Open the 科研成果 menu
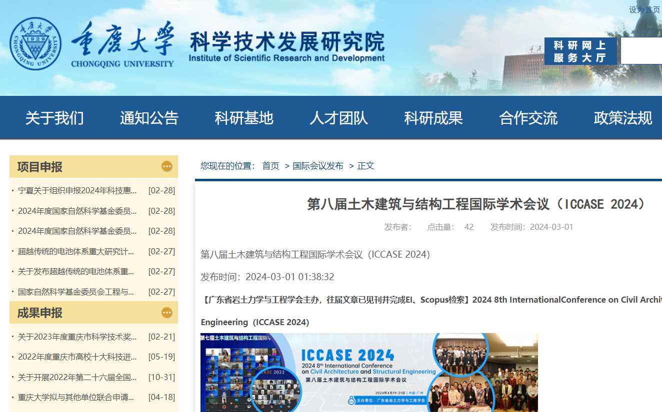This screenshot has width=662, height=412. pyautogui.click(x=433, y=118)
